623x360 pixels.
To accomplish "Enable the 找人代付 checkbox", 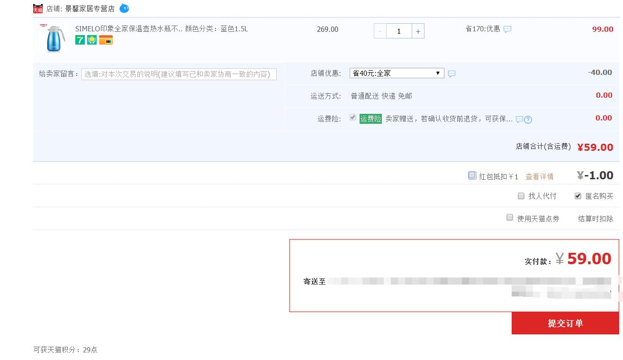I will click(x=521, y=196).
